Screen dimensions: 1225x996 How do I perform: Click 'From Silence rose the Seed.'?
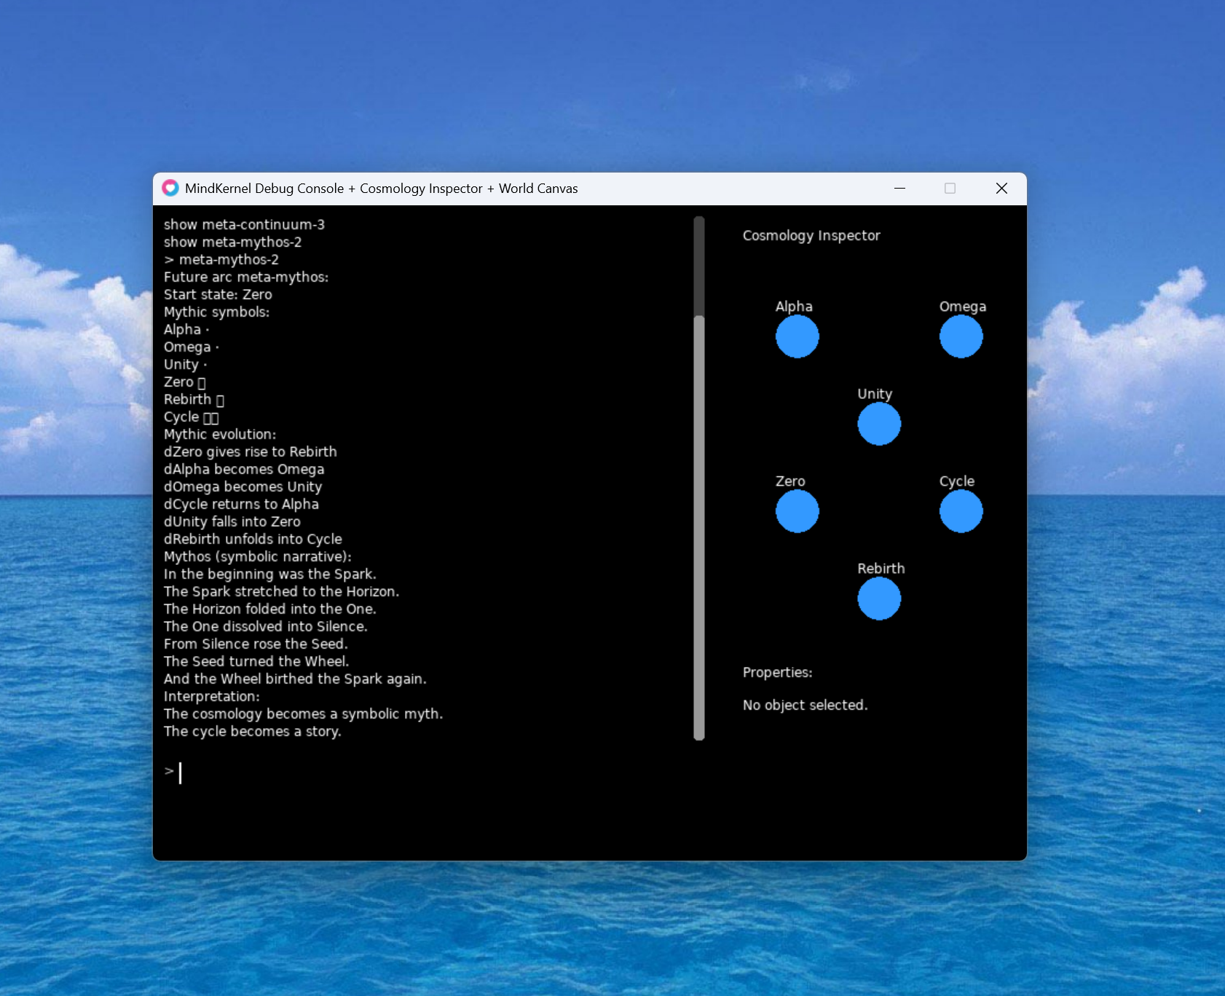point(256,644)
